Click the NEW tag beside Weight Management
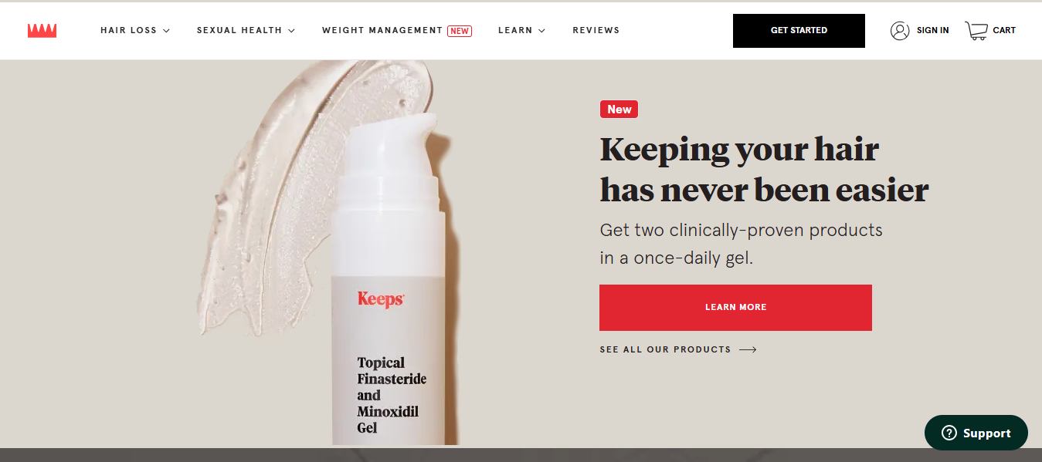Viewport: 1042px width, 462px height. pyautogui.click(x=460, y=31)
